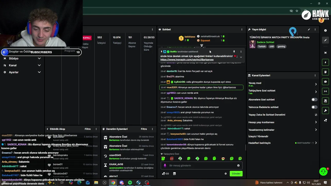Click the chat bubble icon in right sidebar
331x186 pixels.
325,82
